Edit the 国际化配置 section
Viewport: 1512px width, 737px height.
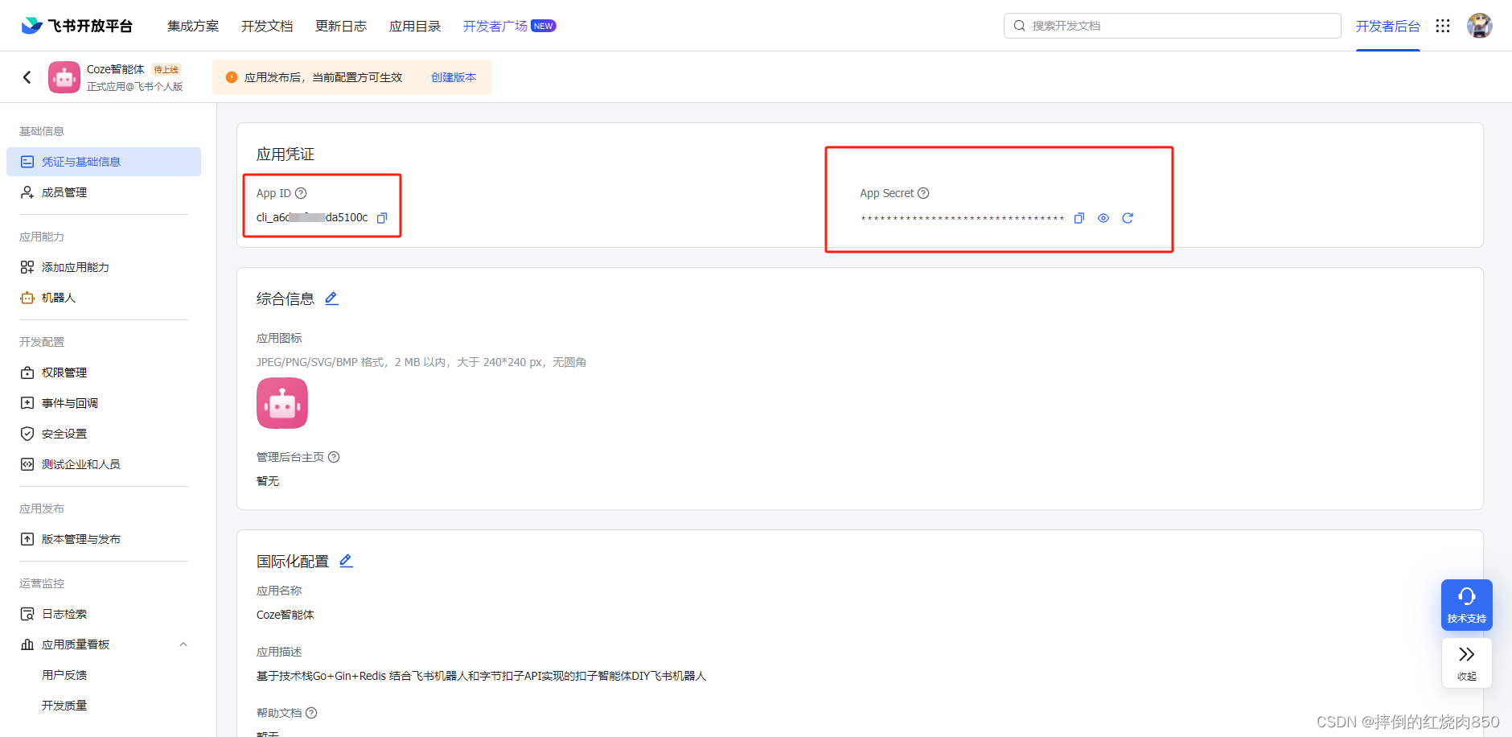(346, 561)
